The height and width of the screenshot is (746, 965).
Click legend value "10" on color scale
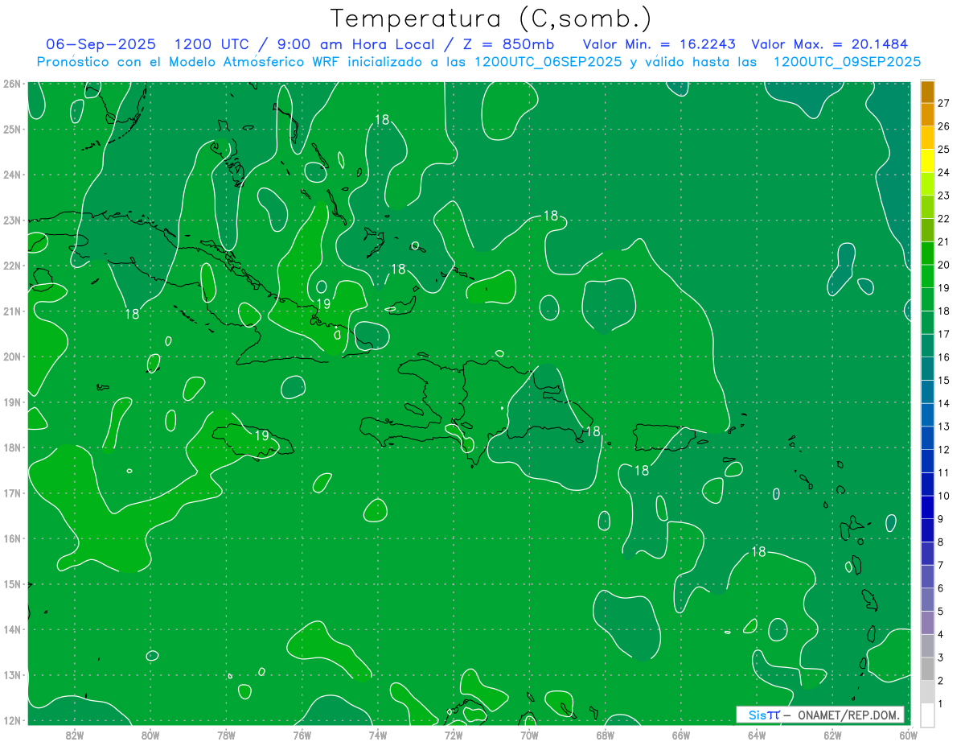tap(944, 496)
